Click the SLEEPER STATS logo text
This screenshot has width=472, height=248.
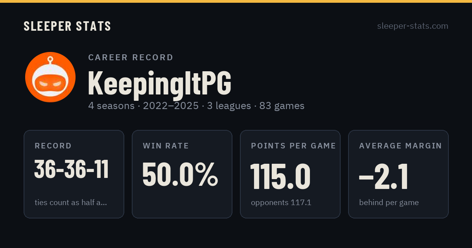(x=67, y=26)
